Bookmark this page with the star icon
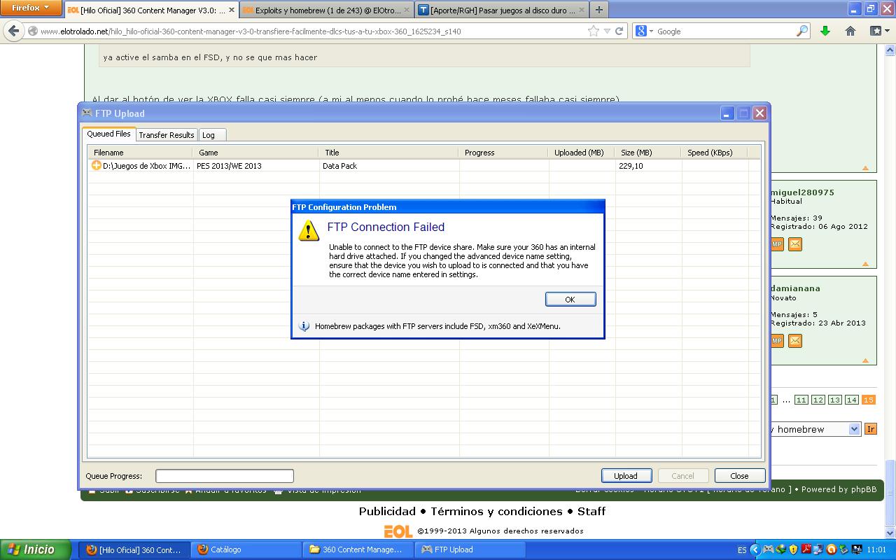 [594, 31]
